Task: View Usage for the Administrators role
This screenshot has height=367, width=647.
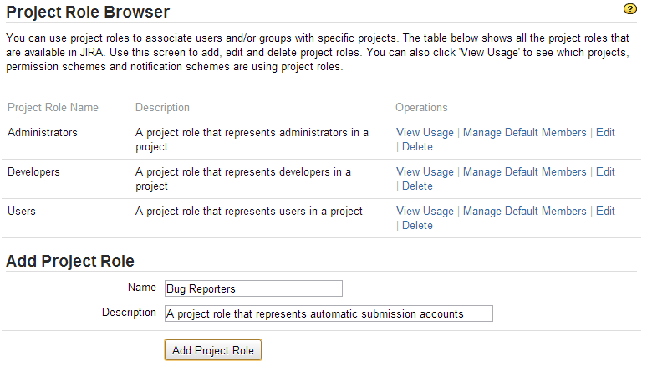Action: (425, 133)
